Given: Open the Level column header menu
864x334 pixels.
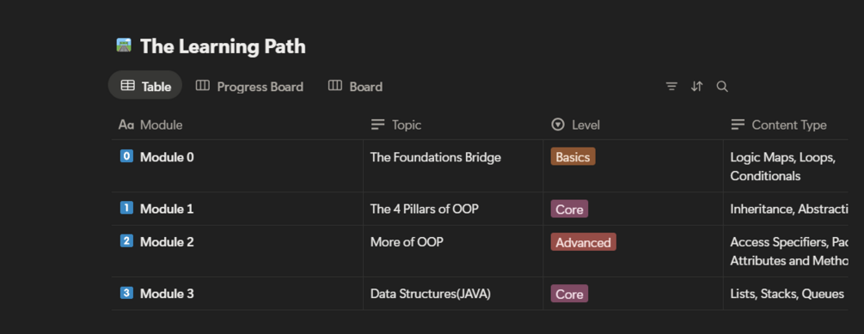Looking at the screenshot, I should (633, 124).
